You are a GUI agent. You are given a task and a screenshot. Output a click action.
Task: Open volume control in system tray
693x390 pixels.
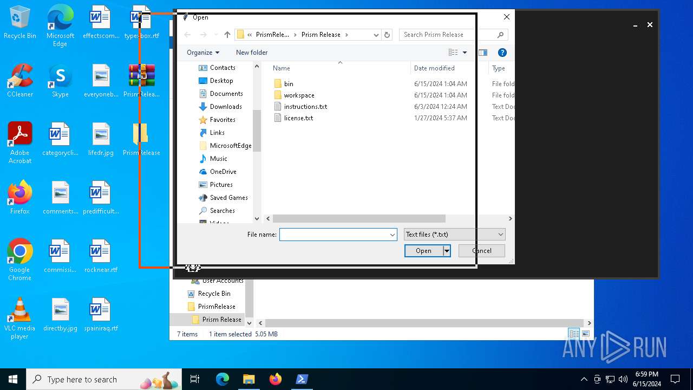(623, 379)
